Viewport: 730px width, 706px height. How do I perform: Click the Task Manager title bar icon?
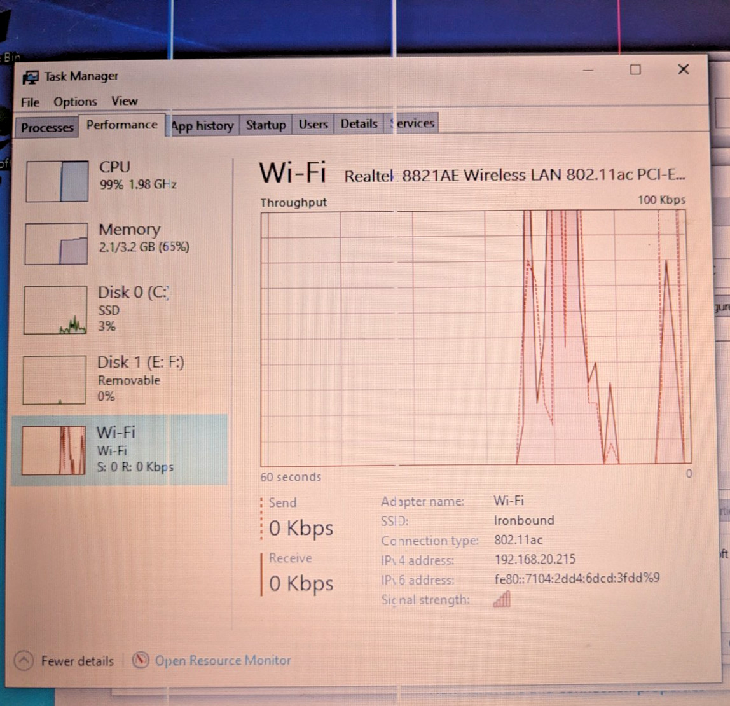pyautogui.click(x=31, y=77)
